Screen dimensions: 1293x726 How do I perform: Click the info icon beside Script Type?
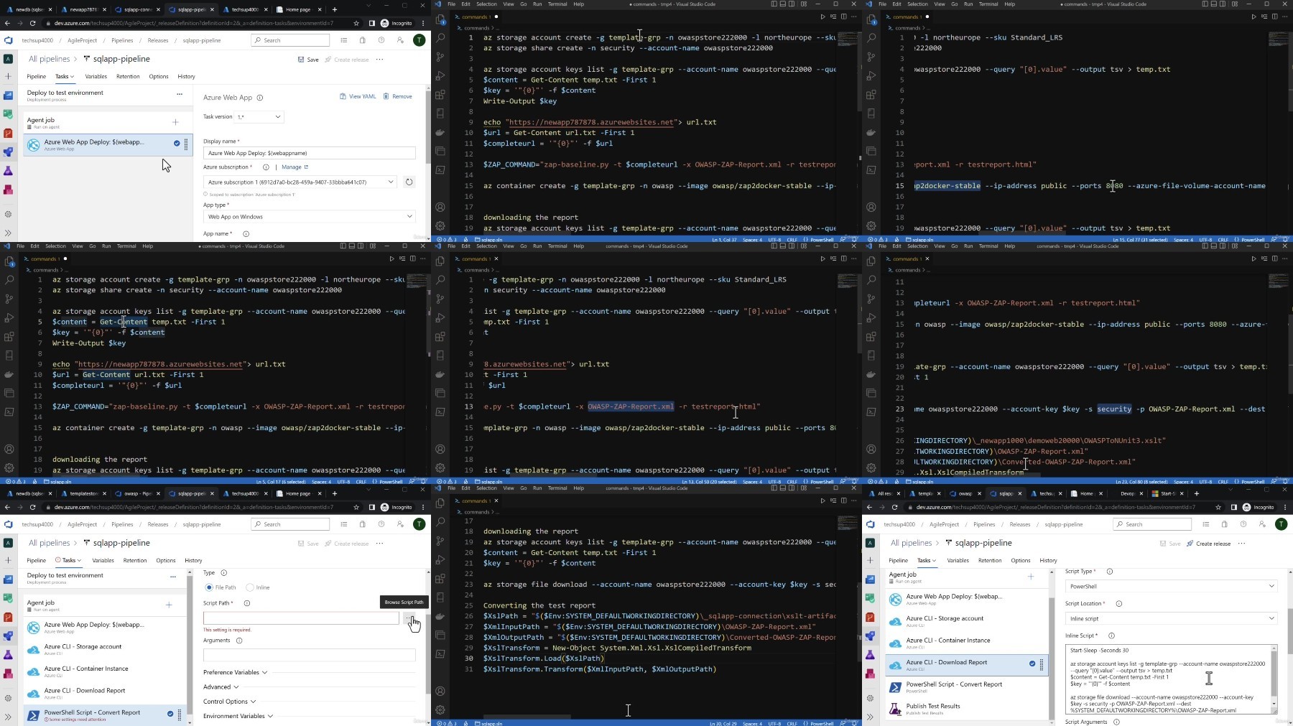1110,572
